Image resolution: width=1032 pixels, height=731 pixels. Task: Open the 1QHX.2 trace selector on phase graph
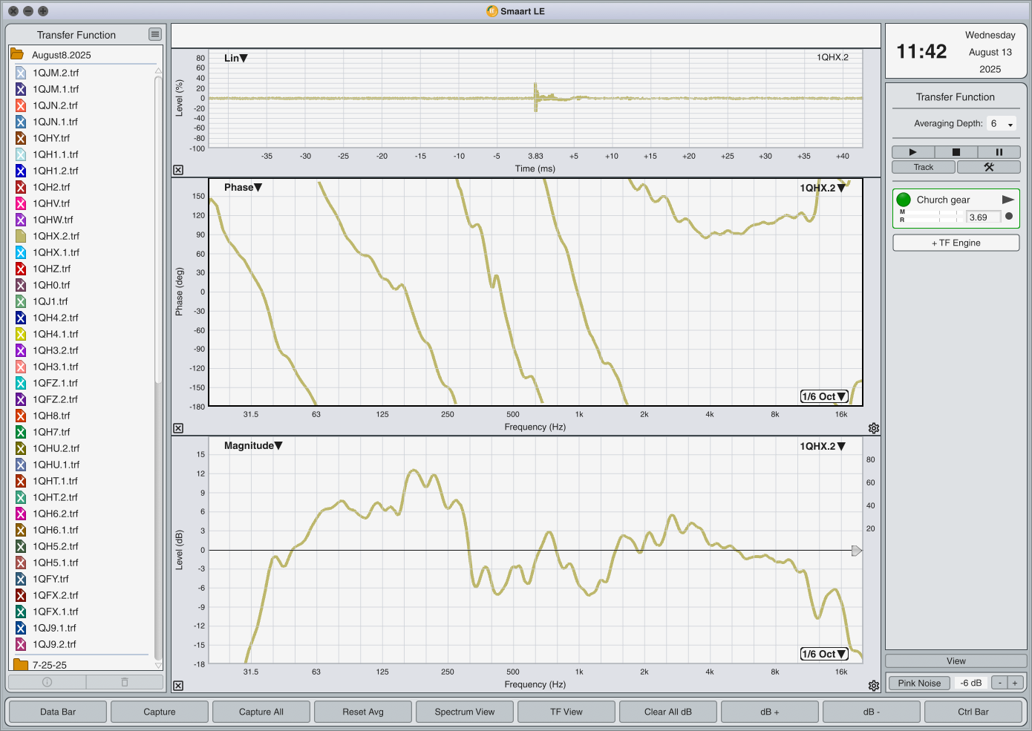(823, 188)
